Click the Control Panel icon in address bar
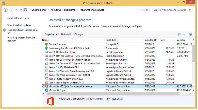Viewport: 198px width, 110px height. click(25, 10)
